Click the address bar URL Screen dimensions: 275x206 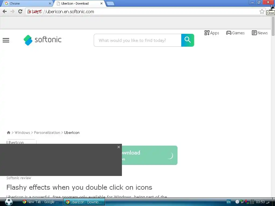pos(63,12)
